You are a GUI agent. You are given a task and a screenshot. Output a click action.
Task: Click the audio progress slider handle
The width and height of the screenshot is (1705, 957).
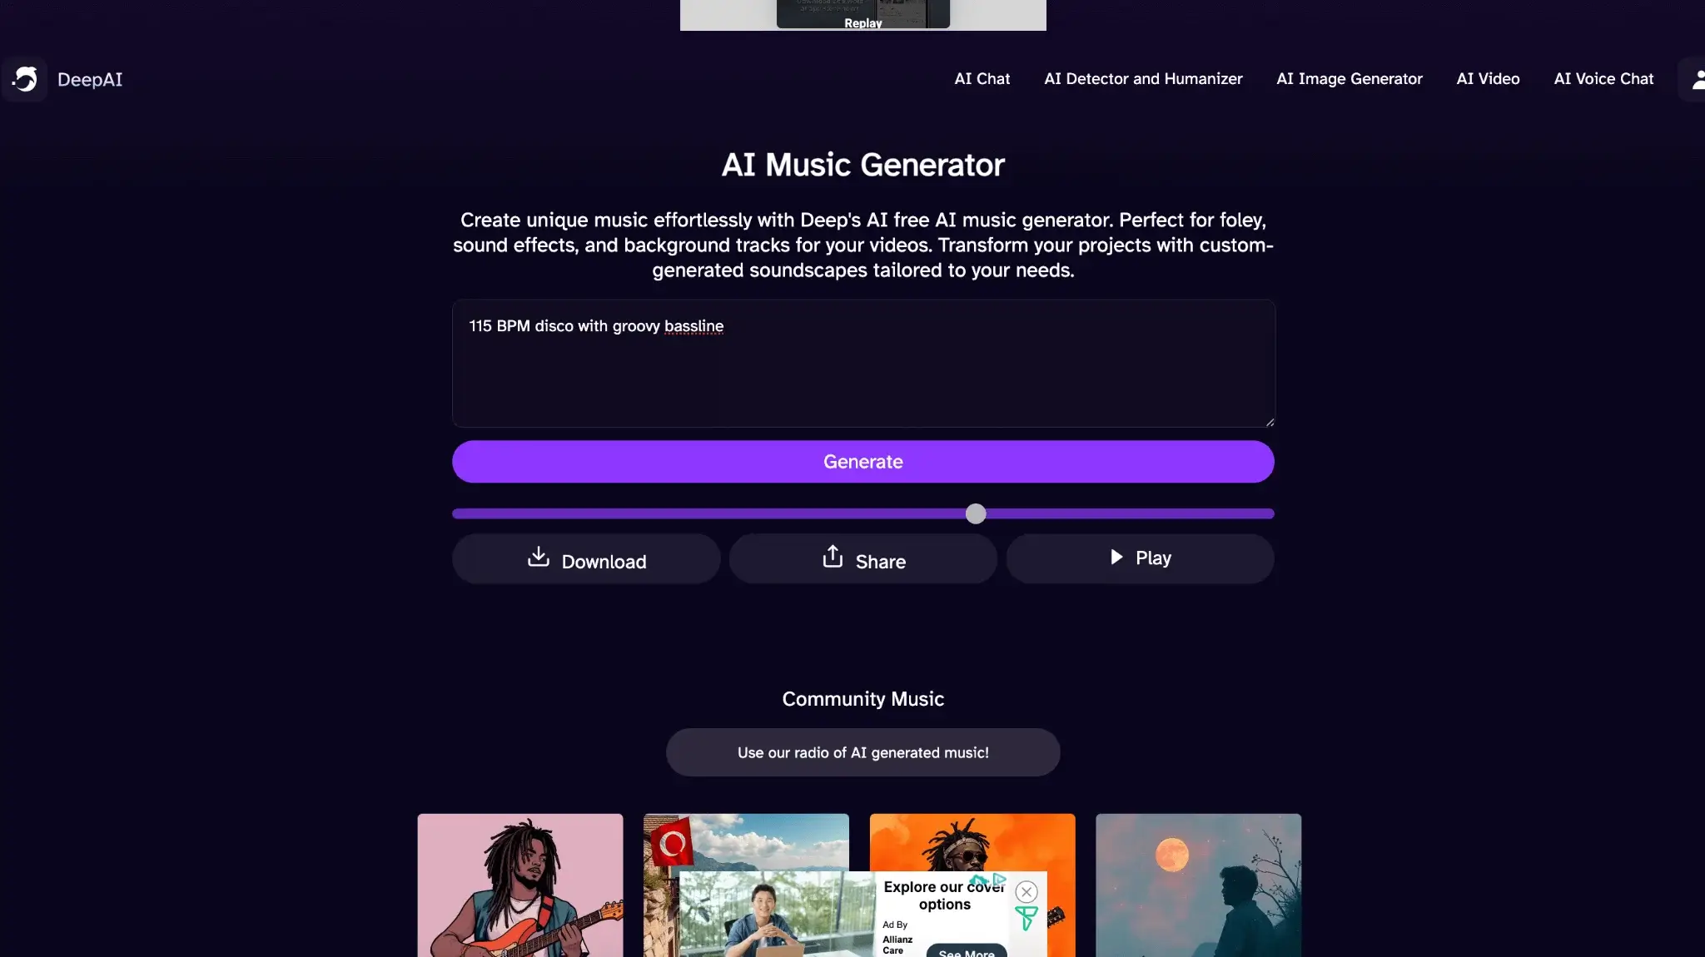pos(976,513)
